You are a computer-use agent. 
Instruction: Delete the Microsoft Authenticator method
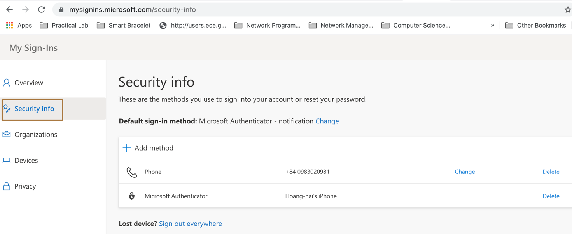(551, 196)
